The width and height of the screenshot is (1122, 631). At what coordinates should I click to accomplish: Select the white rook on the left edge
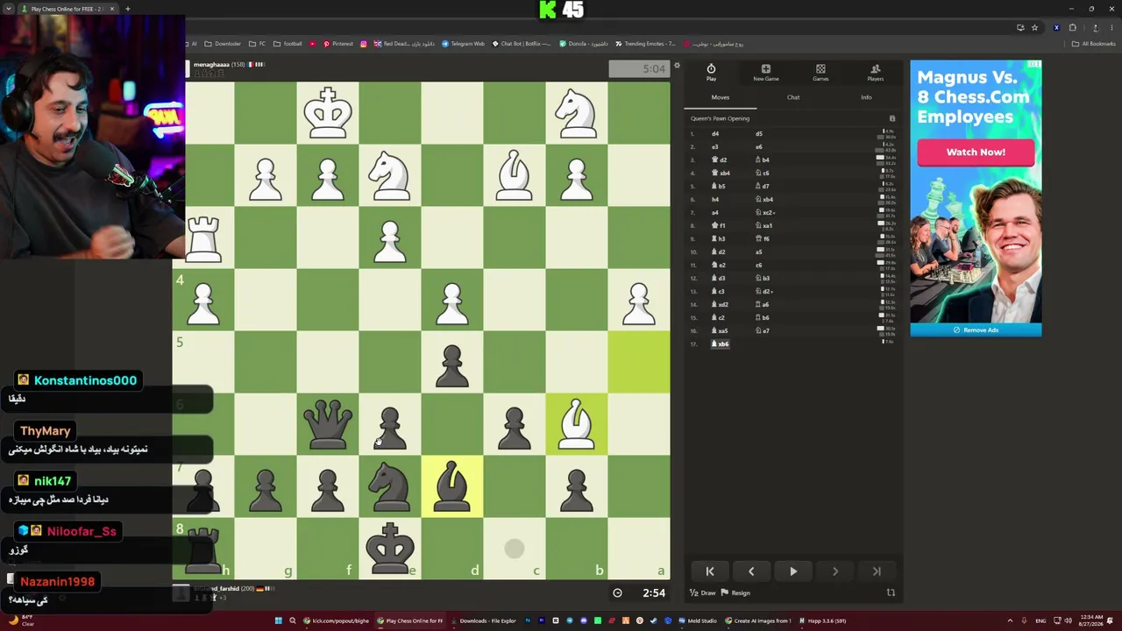[203, 238]
